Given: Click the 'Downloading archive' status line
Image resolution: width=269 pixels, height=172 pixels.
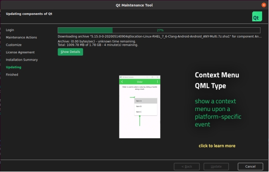Looking at the screenshot, I should (159, 36).
